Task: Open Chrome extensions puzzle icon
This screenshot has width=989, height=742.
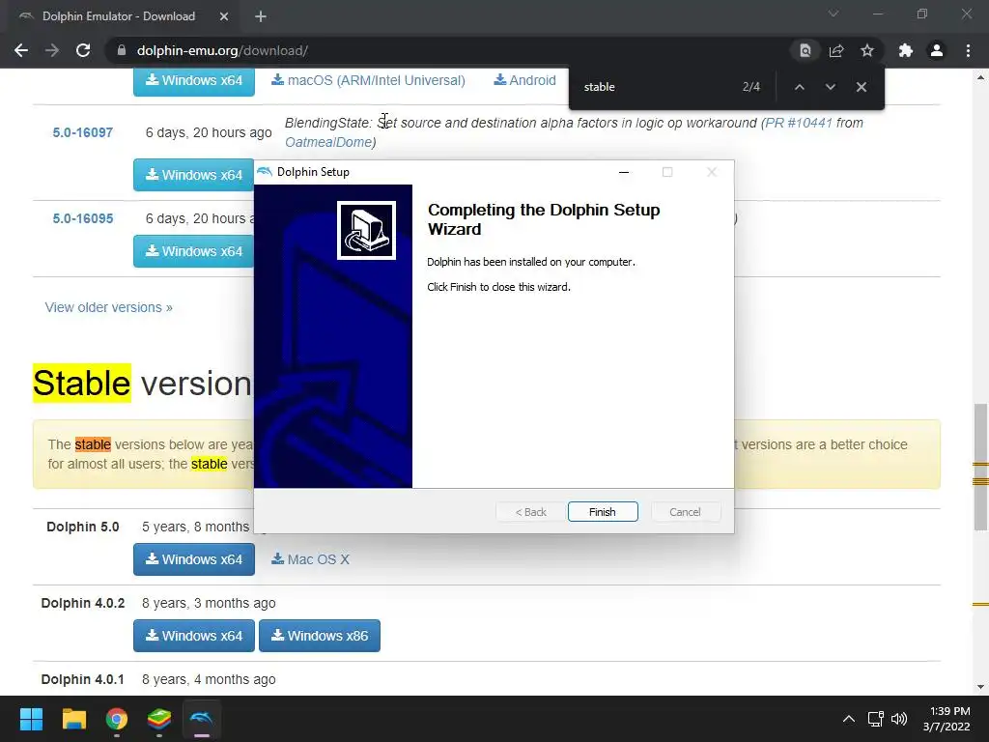Action: pos(906,50)
